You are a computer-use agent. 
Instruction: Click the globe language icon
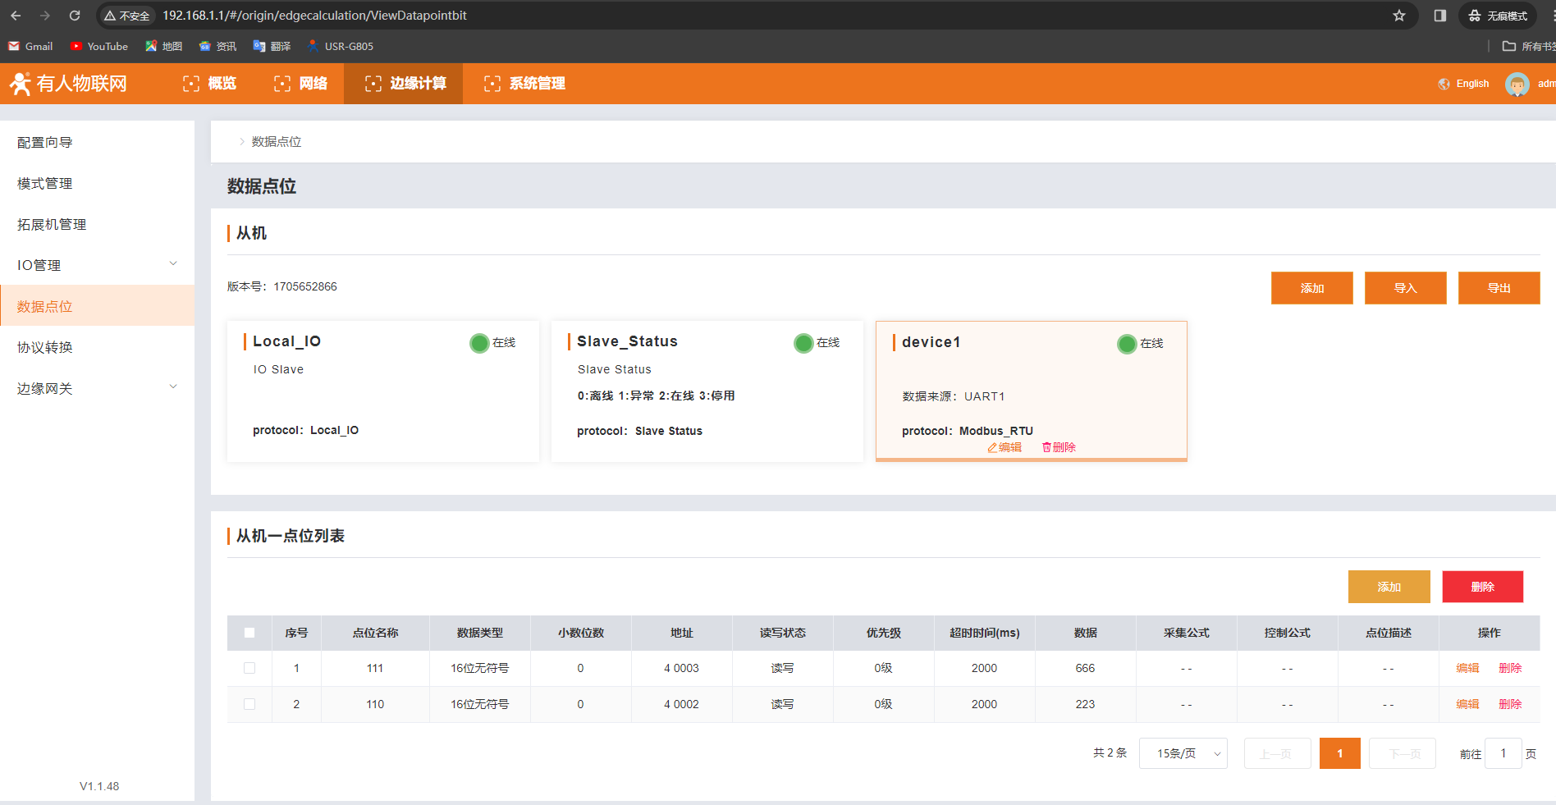click(1444, 84)
